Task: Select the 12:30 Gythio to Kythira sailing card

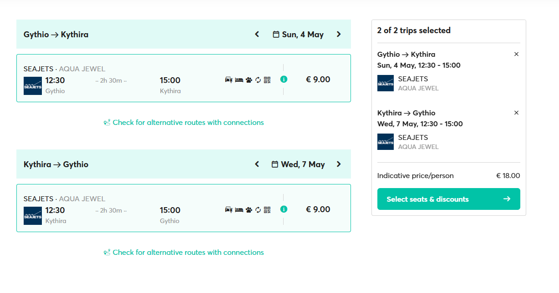Action: (x=183, y=78)
